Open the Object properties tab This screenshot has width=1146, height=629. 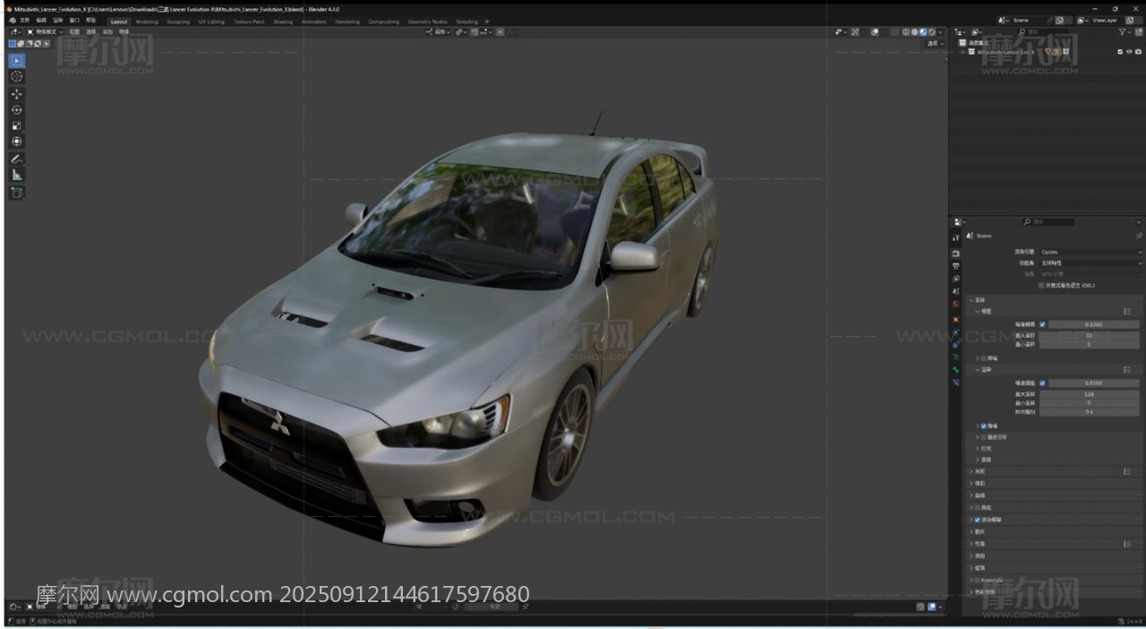point(956,319)
